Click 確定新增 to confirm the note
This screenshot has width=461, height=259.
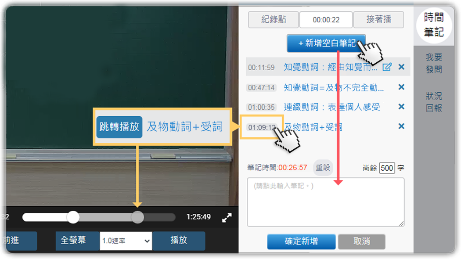(x=301, y=241)
